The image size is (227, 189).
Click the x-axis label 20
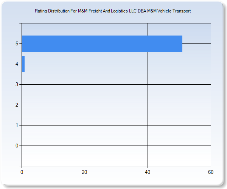[x=84, y=172]
